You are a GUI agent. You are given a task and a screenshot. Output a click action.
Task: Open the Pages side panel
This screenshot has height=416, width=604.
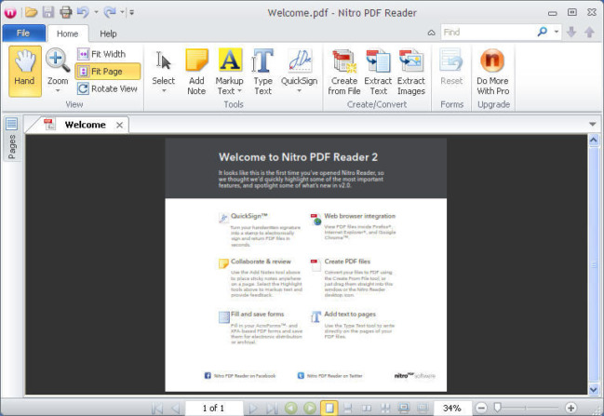coord(11,139)
